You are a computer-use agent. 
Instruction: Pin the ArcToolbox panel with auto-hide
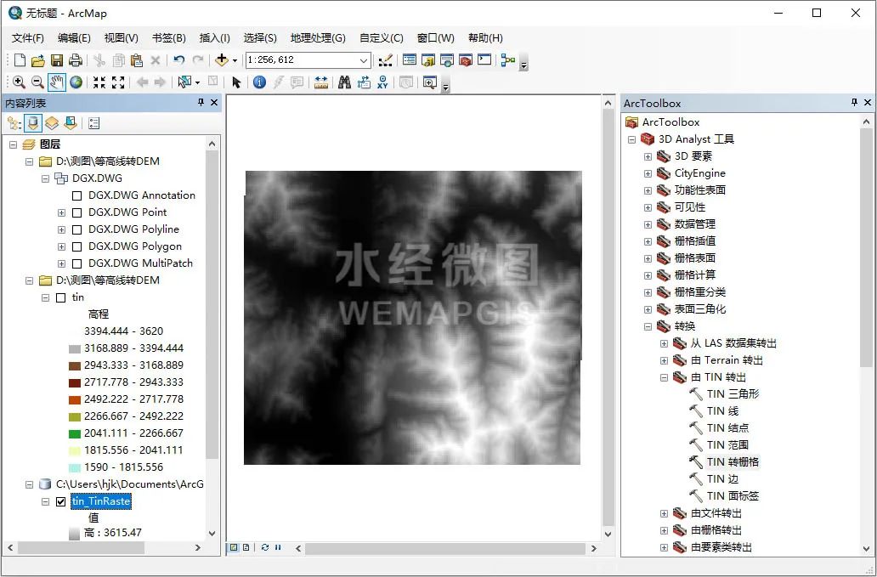[x=854, y=102]
